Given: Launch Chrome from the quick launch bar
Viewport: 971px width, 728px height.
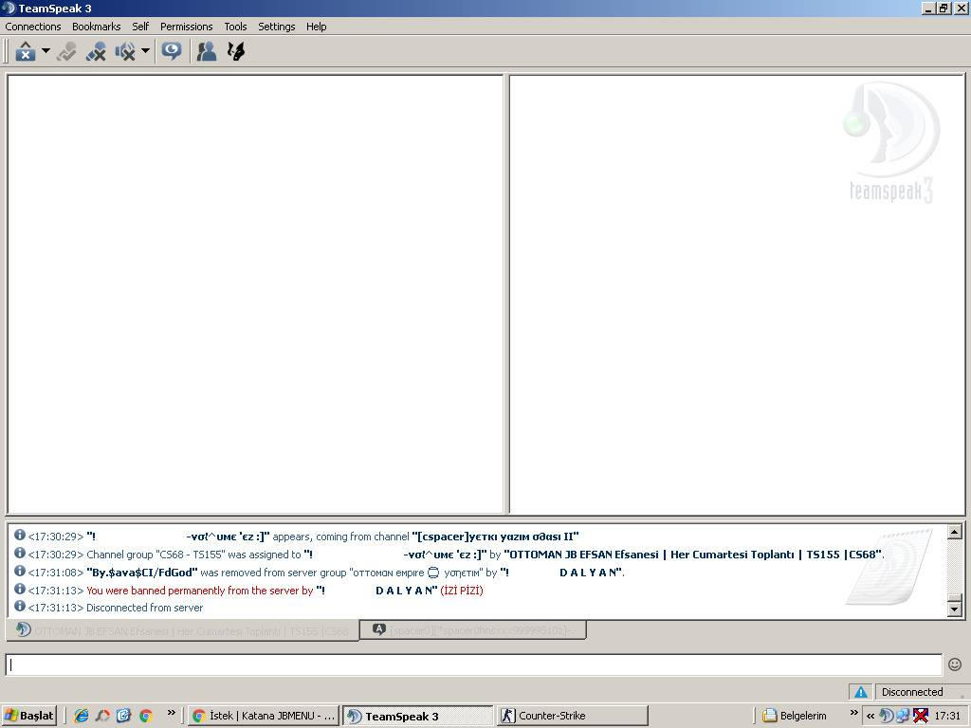Looking at the screenshot, I should pos(145,716).
